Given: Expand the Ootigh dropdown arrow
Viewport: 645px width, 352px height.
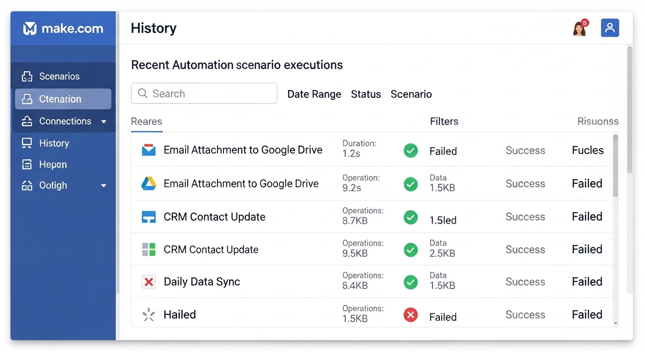Looking at the screenshot, I should pyautogui.click(x=104, y=186).
